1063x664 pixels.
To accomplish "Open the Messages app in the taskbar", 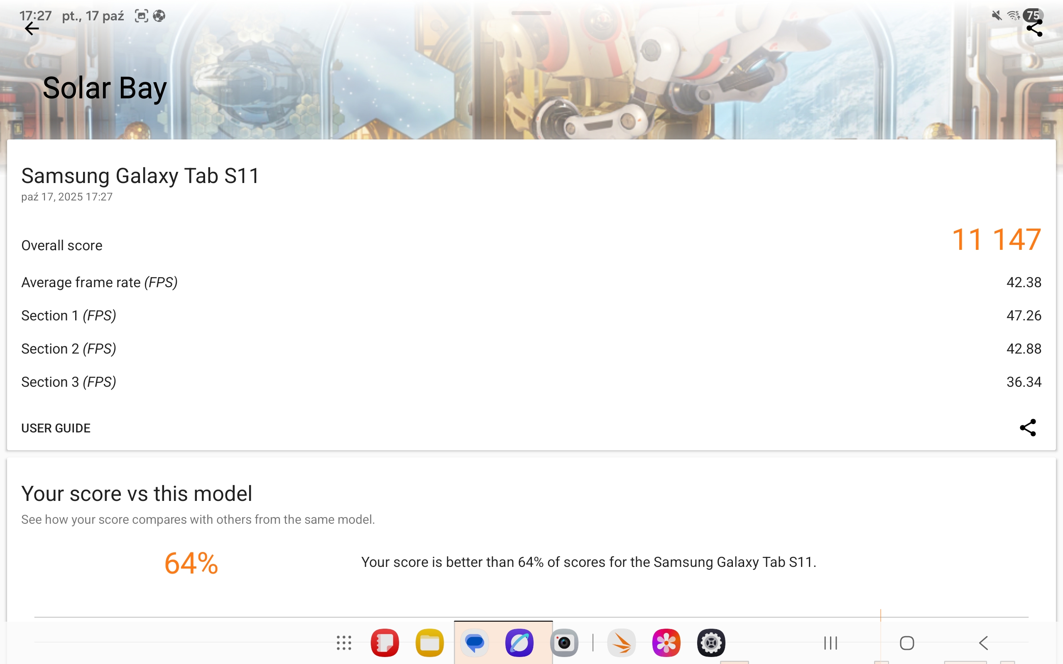I will [x=474, y=643].
